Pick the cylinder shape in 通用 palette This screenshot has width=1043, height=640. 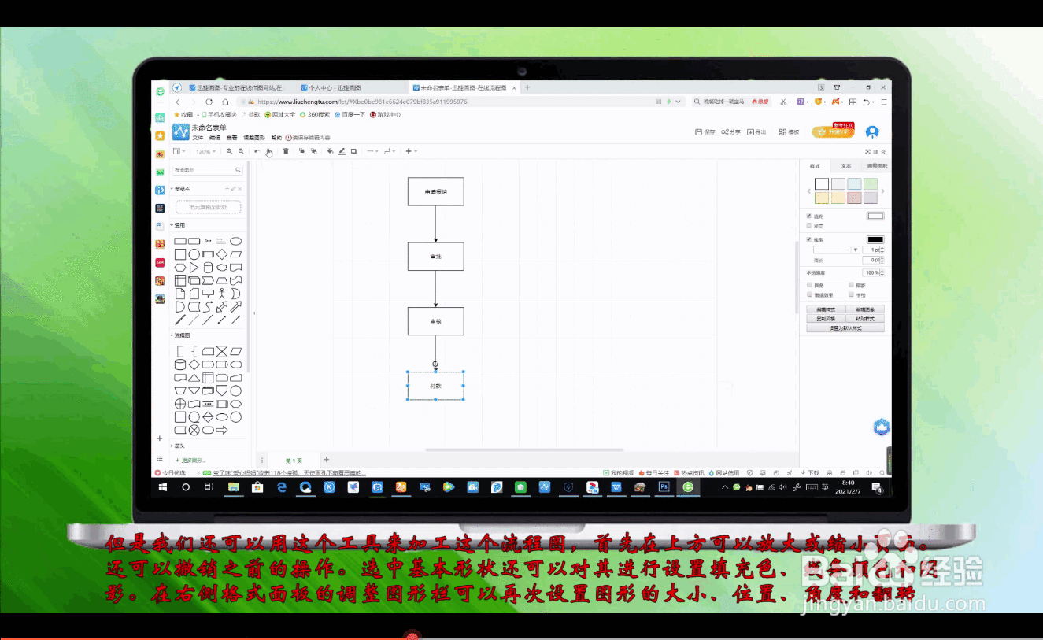click(208, 268)
